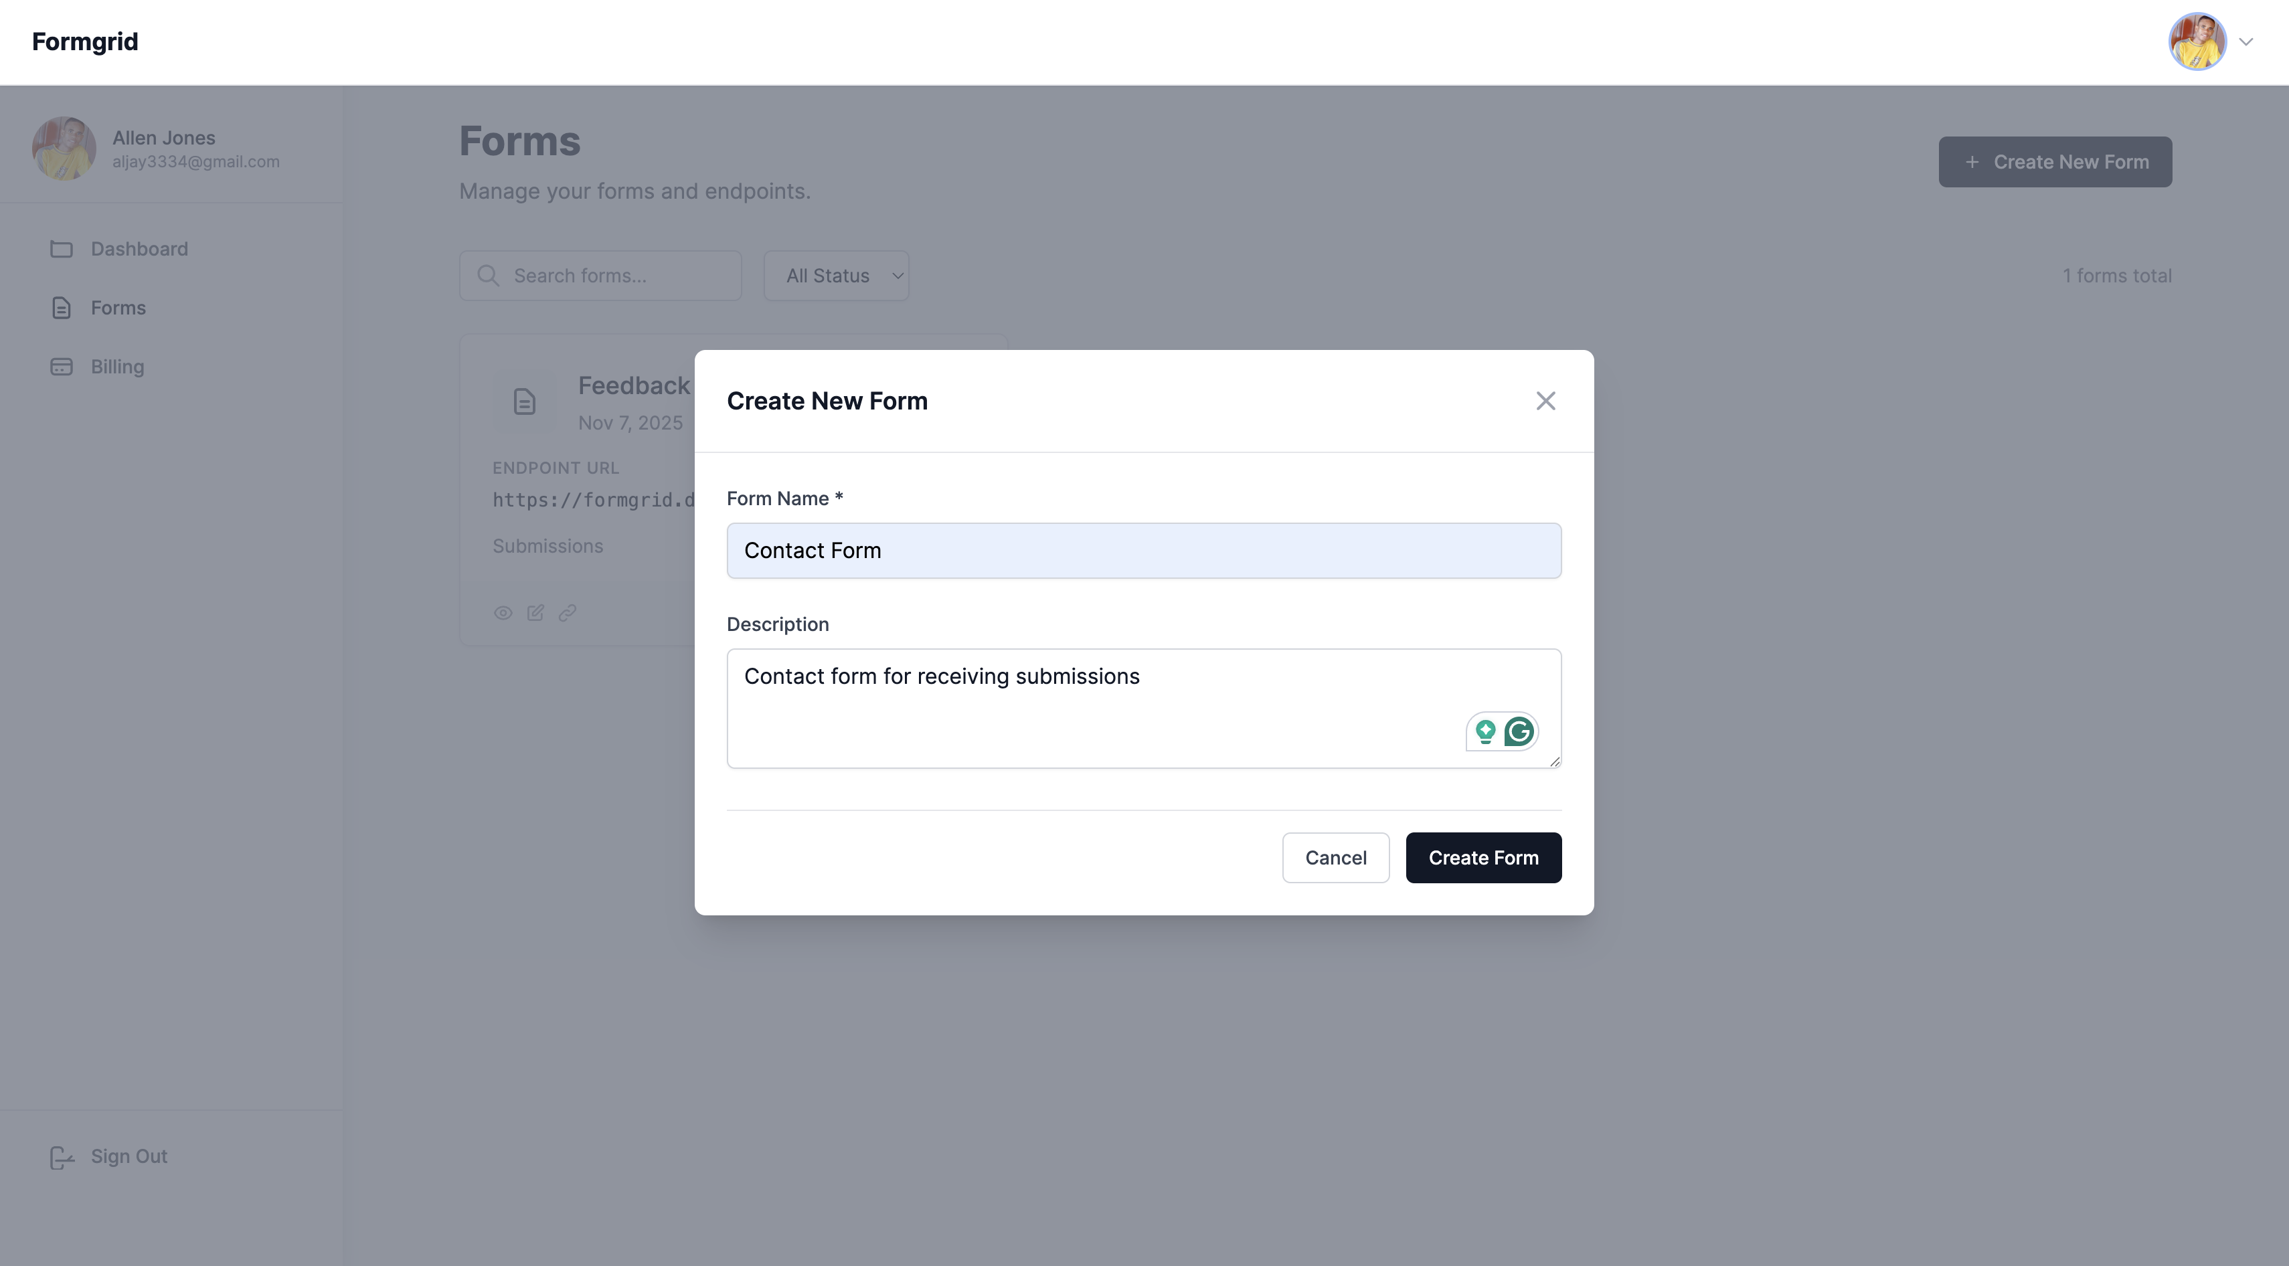2289x1266 pixels.
Task: Click the Grammarly icon in Description box
Action: click(1519, 731)
